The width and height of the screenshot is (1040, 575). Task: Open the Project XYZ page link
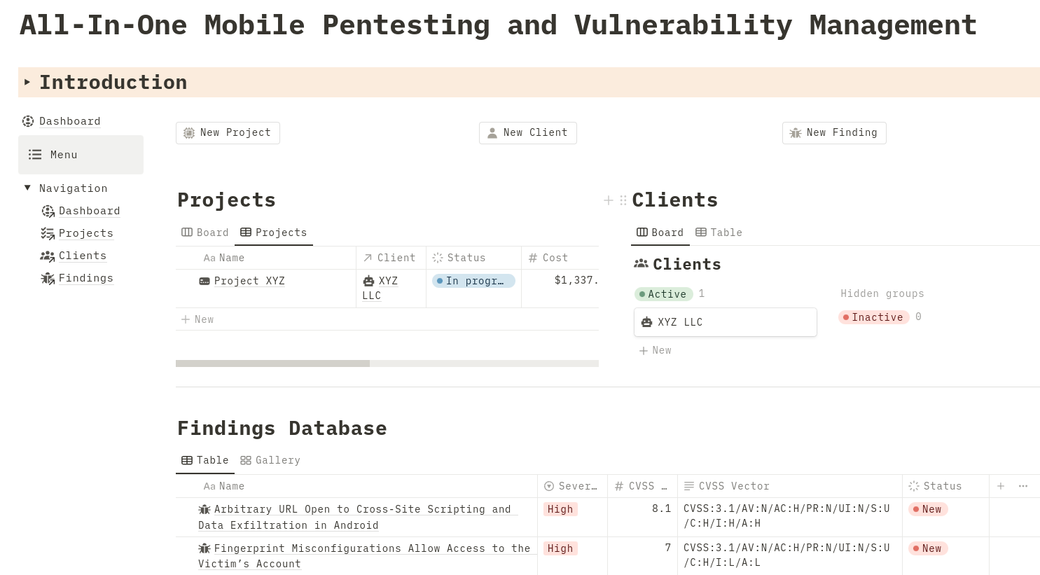coord(249,281)
